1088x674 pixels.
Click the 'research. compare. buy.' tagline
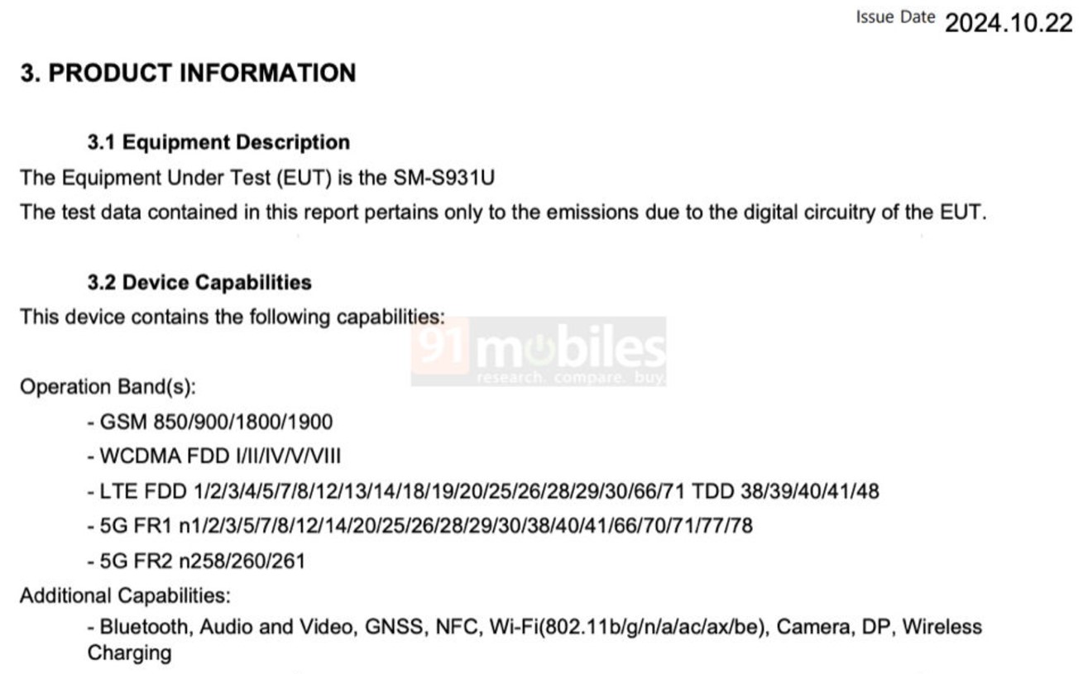571,378
